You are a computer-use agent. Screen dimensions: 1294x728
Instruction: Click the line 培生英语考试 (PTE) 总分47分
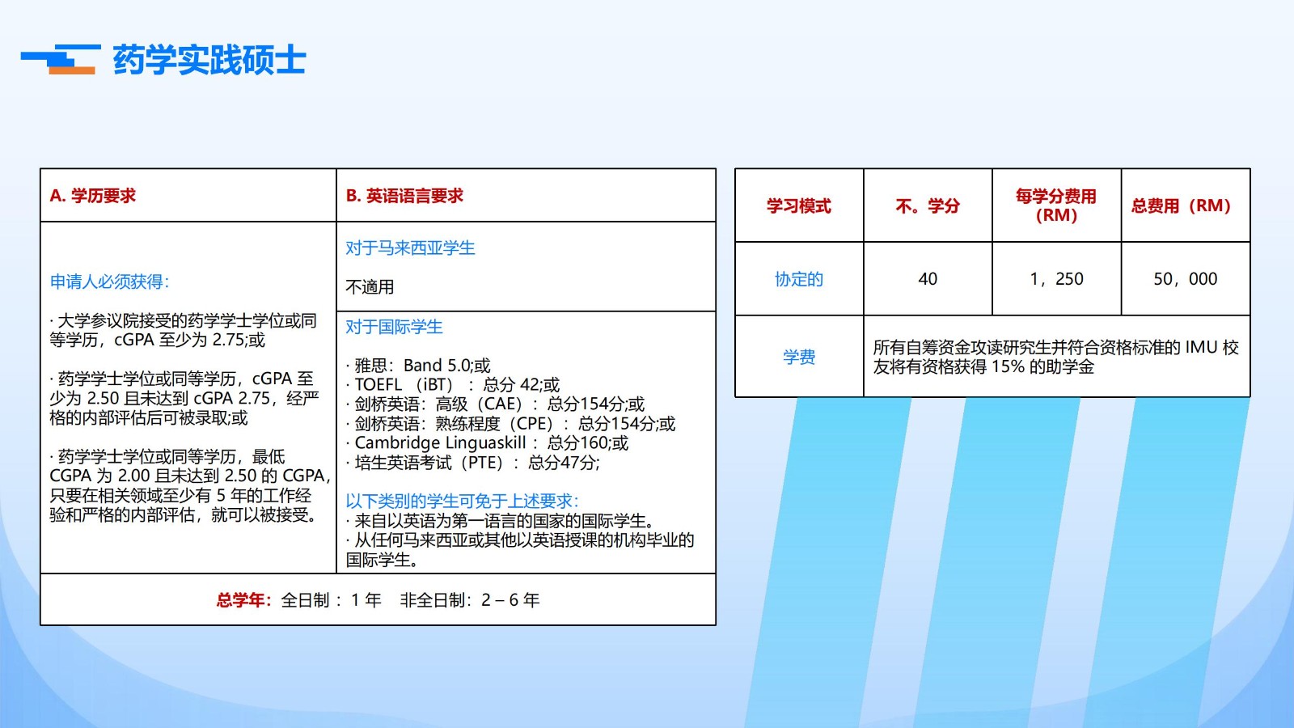[x=473, y=463]
